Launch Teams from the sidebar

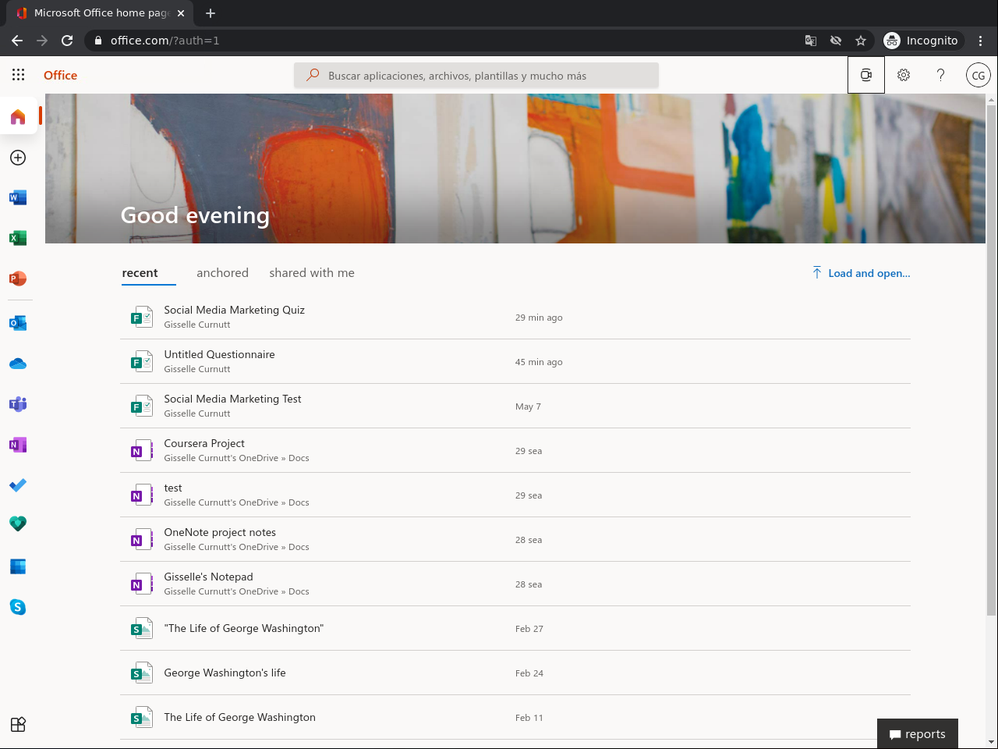coord(18,404)
